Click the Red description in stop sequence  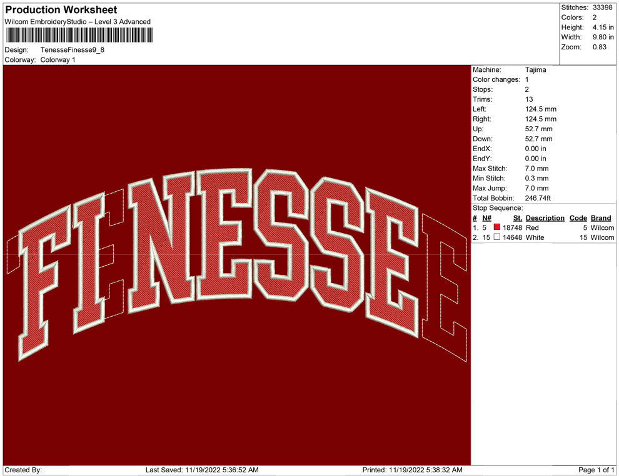(531, 227)
